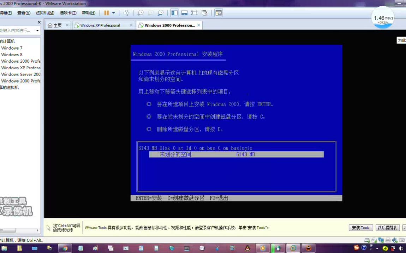The image size is (406, 253).
Task: Switch to the Windows XP Professional tab
Action: (100, 25)
